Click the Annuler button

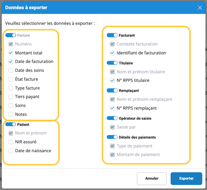[152, 178]
